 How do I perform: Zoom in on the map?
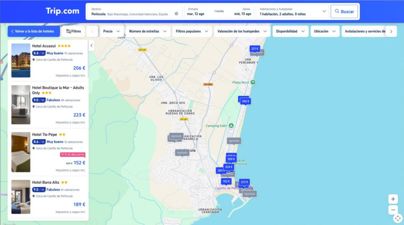click(x=393, y=199)
